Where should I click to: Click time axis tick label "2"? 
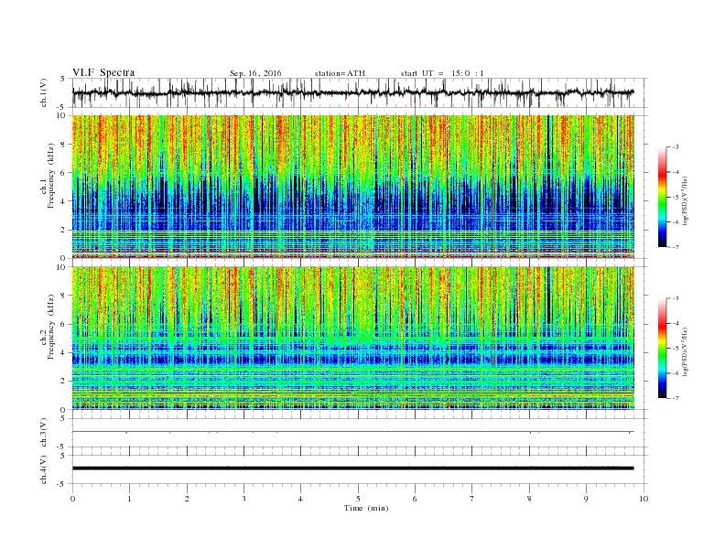187,499
